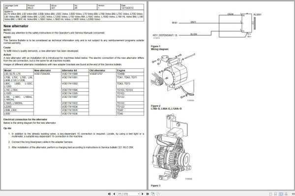Screen dimensions: 295x196
Task: Click the AL3201 label in wiring diagram
Action: [257, 15]
